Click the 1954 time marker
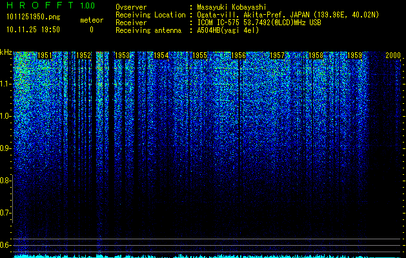Screen dimensions: 406x258 click(161, 55)
